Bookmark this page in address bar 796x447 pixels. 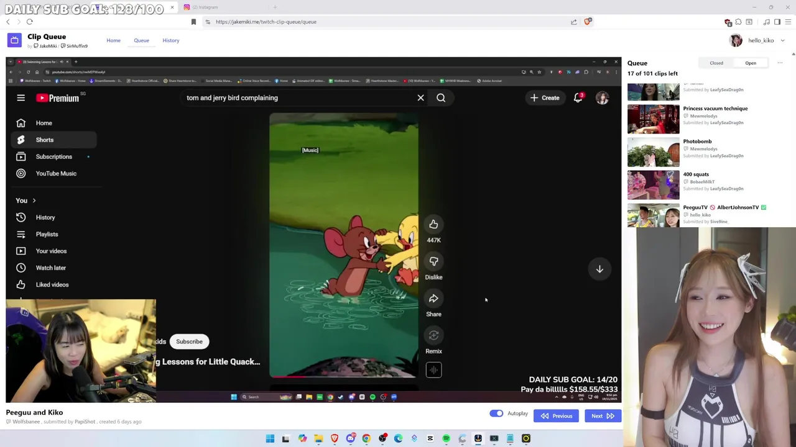tap(193, 22)
